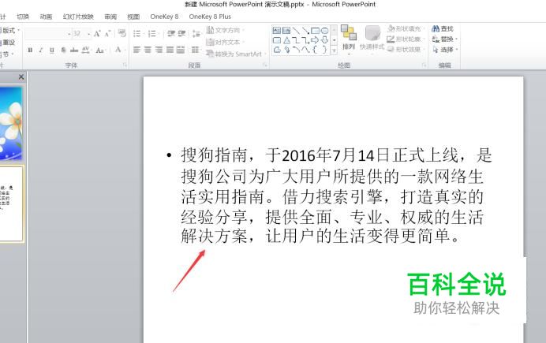Screen dimensions: 546x343
Task: Toggle Bold formatting in Font group
Action: click(x=30, y=50)
